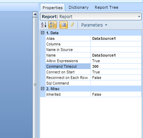Toggle the properties tab list icon

(x=64, y=25)
